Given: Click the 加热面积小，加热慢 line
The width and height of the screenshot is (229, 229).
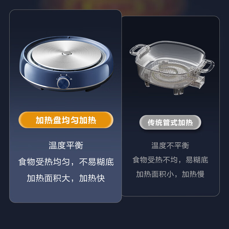Looking at the screenshot, I should [170, 174].
